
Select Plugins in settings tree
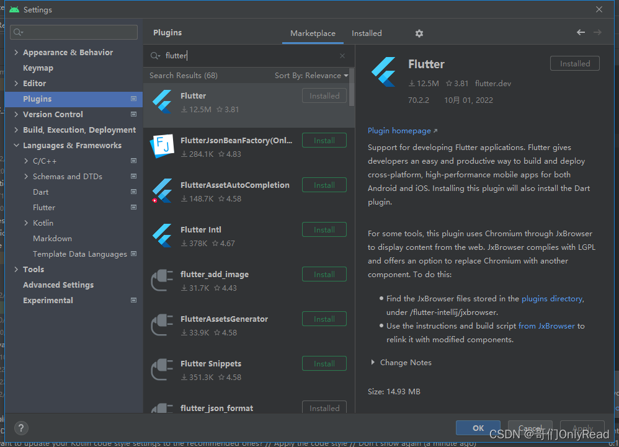coord(74,99)
